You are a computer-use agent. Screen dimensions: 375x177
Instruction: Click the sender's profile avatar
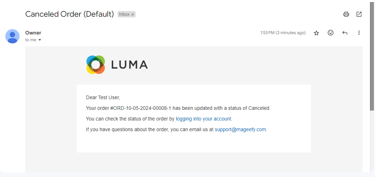(12, 36)
